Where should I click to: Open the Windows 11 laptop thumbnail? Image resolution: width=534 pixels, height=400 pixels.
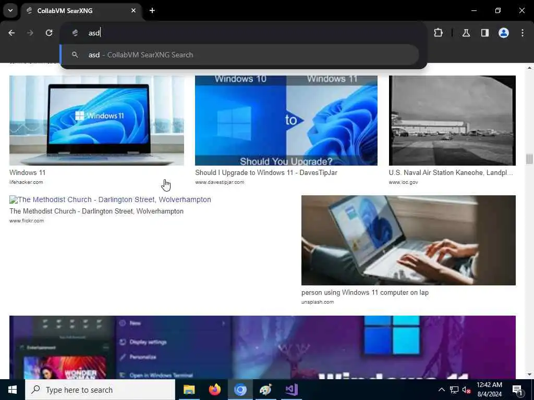[x=96, y=120]
